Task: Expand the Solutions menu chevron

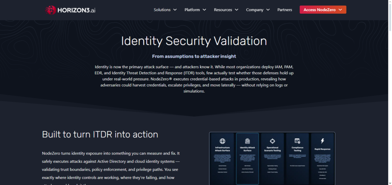Action: click(x=175, y=10)
